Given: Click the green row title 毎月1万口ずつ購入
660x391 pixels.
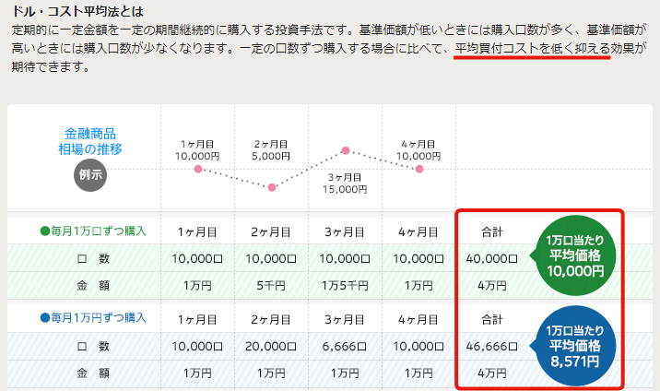Looking at the screenshot, I should 93,231.
